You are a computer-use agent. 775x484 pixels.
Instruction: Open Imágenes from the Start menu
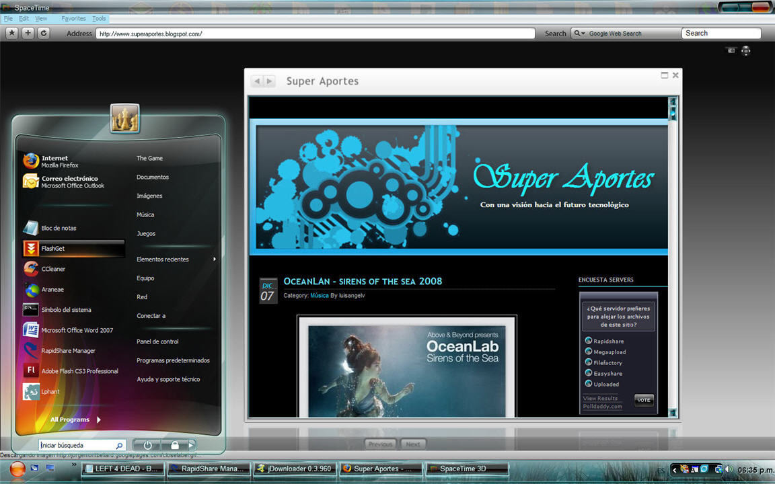[x=149, y=196]
